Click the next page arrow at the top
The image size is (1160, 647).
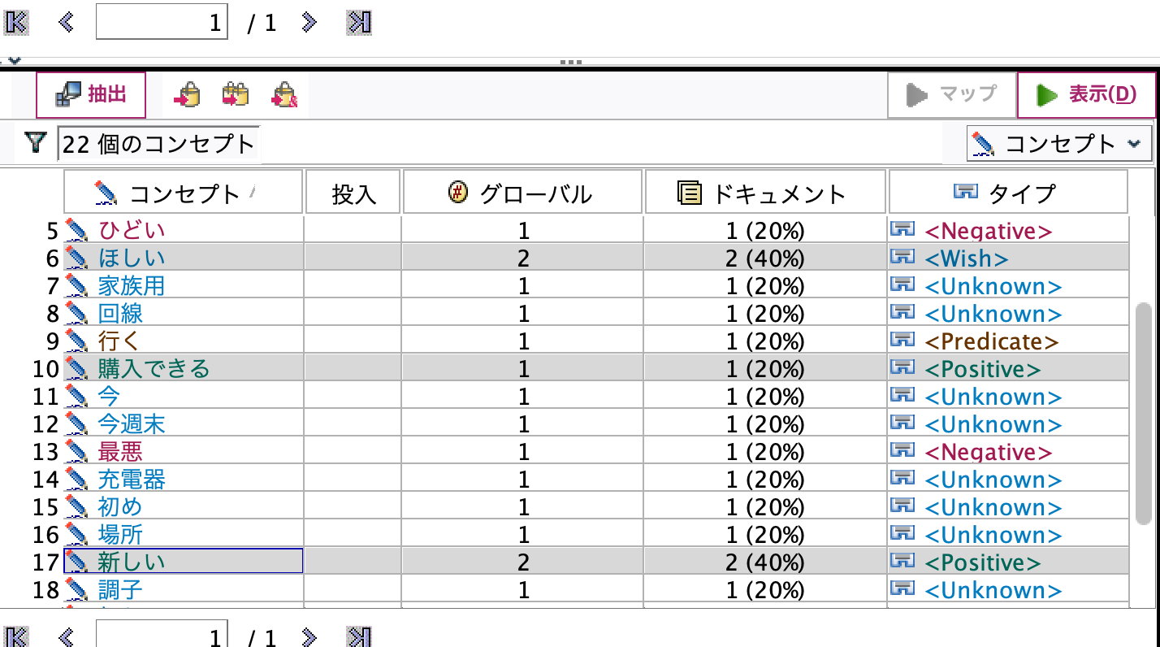[309, 23]
